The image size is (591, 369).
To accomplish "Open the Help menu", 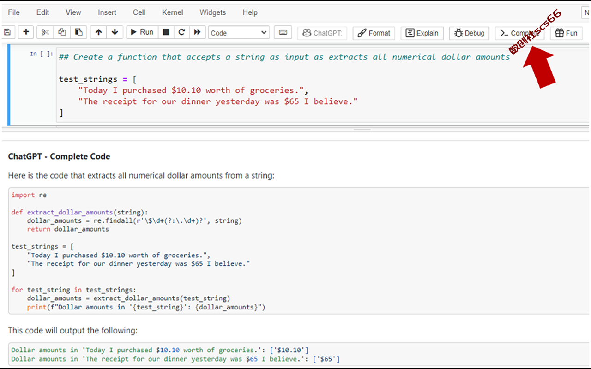I will tap(250, 12).
